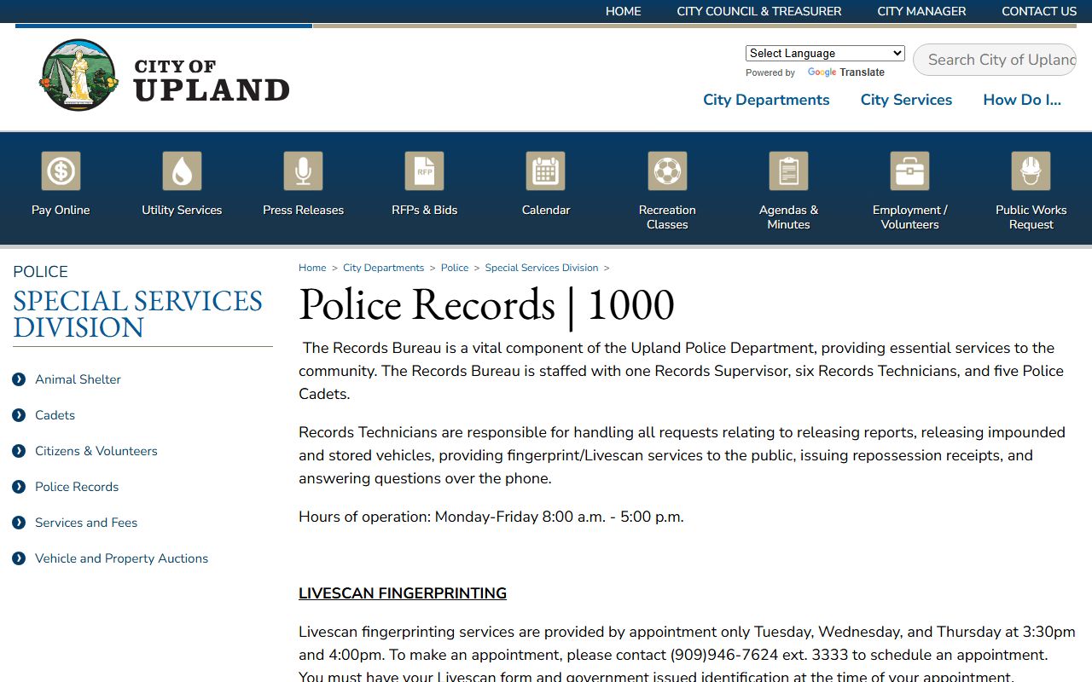Image resolution: width=1092 pixels, height=682 pixels.
Task: Click the Press Releases label text
Action: pos(303,210)
